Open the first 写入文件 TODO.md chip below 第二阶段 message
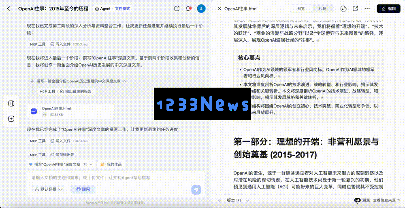 coord(69,44)
